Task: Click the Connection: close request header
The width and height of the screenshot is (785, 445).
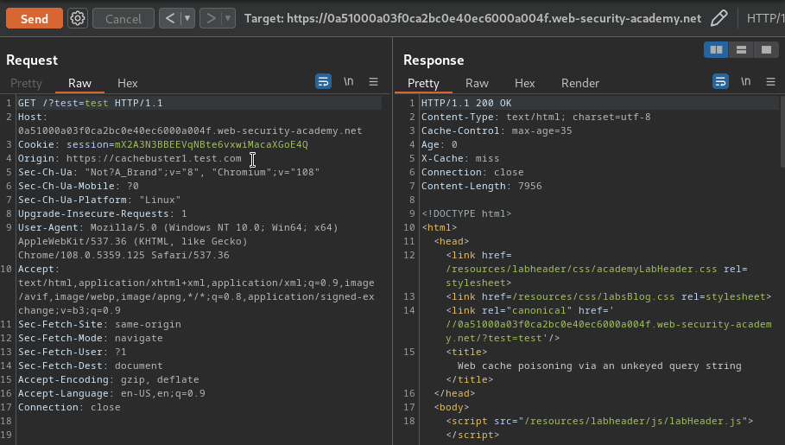Action: coord(69,408)
